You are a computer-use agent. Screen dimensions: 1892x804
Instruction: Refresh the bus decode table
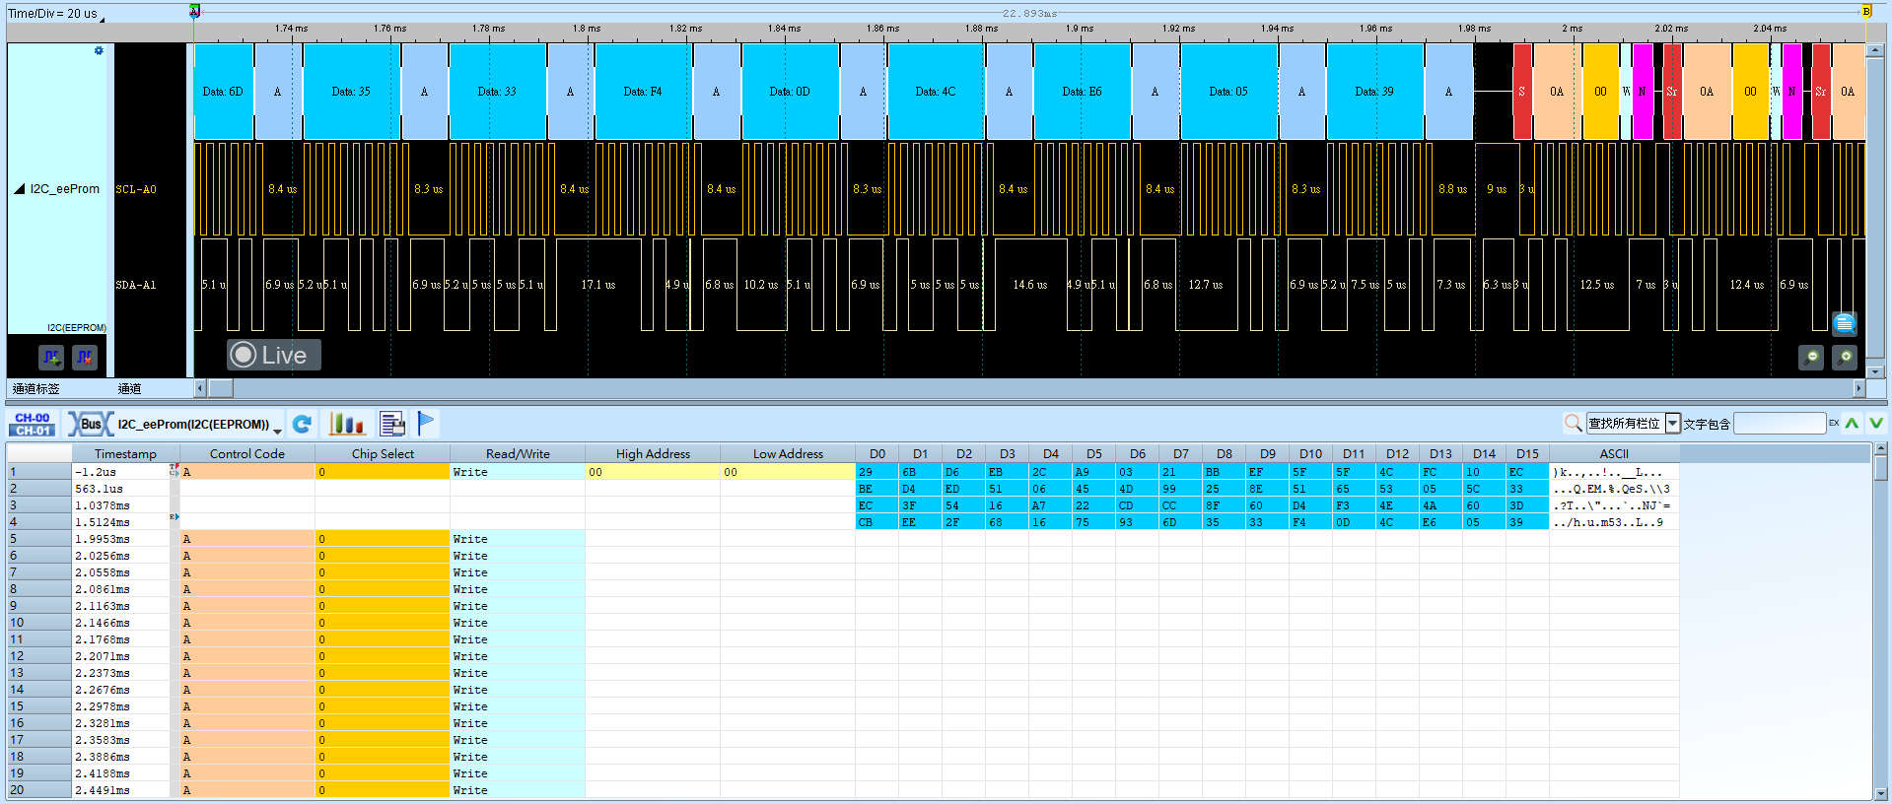pos(303,424)
